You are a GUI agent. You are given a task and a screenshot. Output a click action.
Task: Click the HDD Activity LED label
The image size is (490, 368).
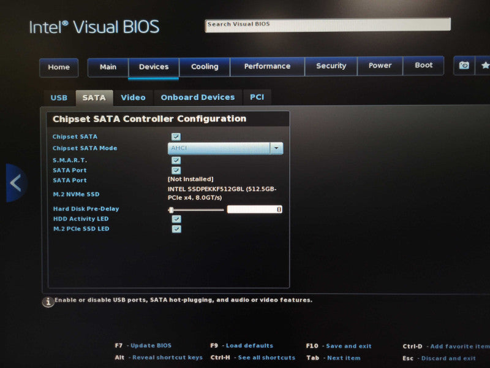coord(81,219)
